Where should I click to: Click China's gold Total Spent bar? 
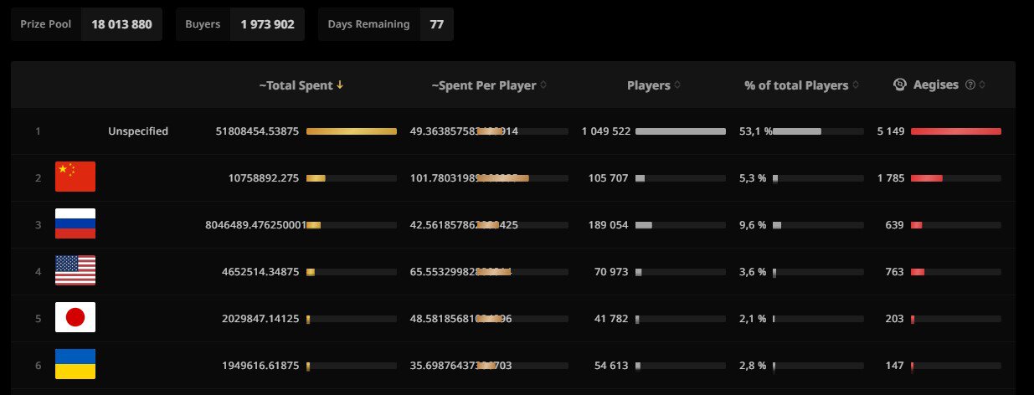pyautogui.click(x=316, y=178)
